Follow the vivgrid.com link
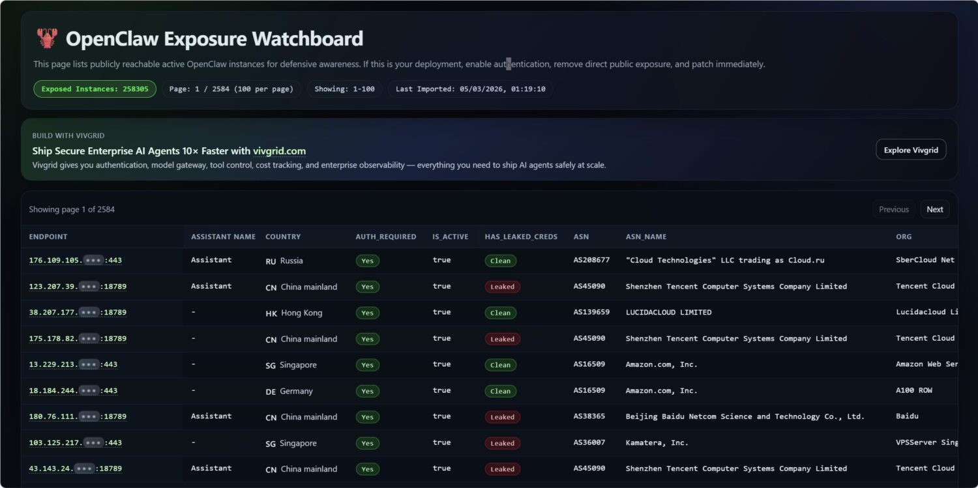 (279, 151)
